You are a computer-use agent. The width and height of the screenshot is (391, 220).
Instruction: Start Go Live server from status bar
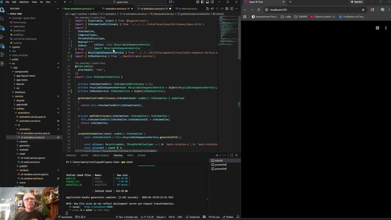(x=214, y=217)
